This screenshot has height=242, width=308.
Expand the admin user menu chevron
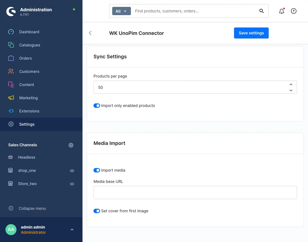[72, 230]
